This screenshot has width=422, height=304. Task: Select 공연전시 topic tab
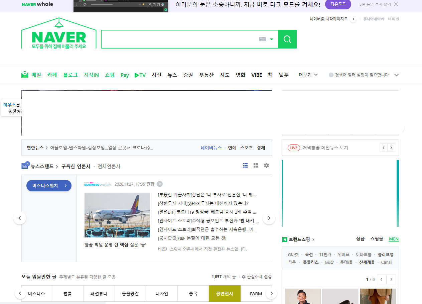pyautogui.click(x=225, y=294)
